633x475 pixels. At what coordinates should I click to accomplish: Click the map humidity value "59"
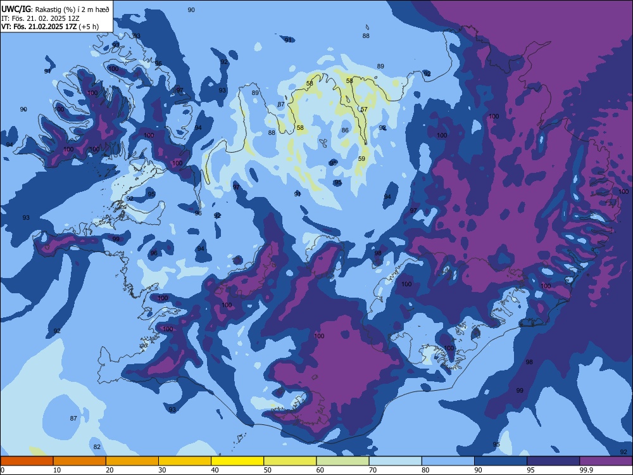pyautogui.click(x=361, y=159)
